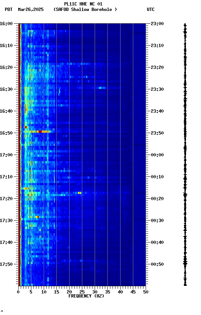Click the 16:40 PDT time label
Screen dimensions: 201x315
pos(6,111)
